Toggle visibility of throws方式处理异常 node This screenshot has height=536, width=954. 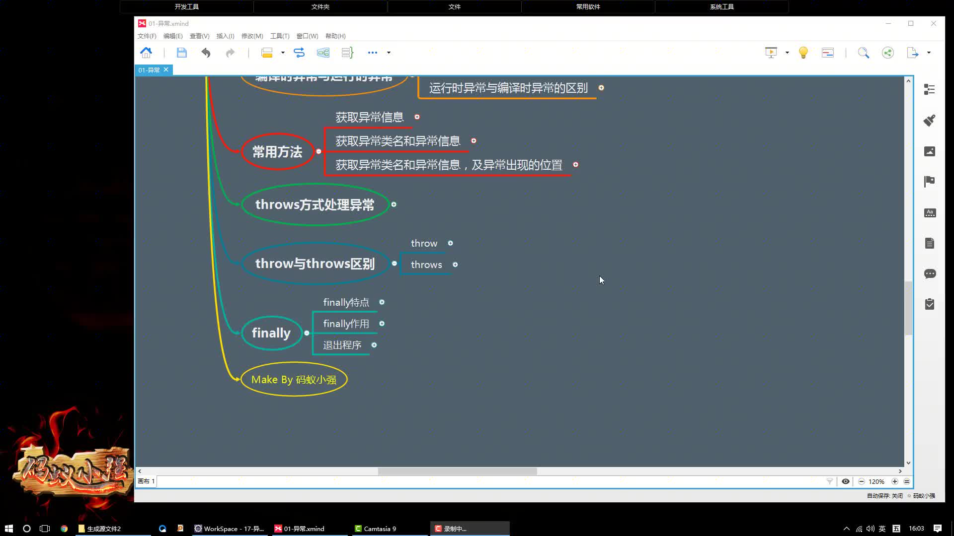click(x=393, y=204)
